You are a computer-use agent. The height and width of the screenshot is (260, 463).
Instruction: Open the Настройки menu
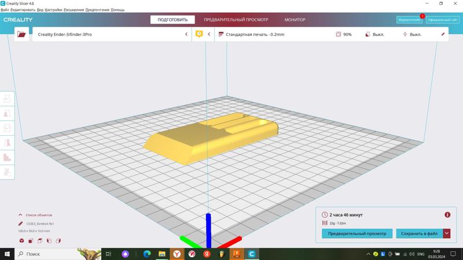point(53,10)
